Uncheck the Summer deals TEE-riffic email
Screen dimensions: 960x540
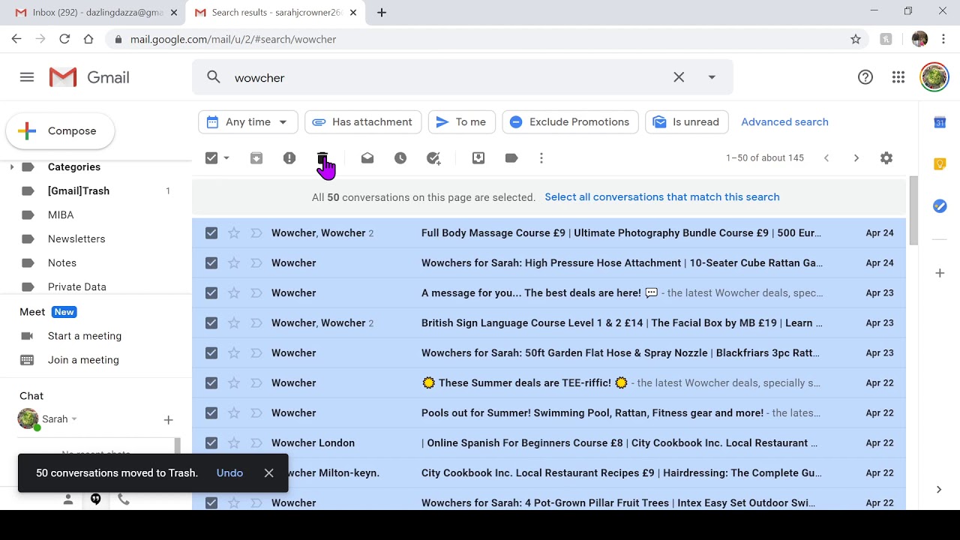211,383
